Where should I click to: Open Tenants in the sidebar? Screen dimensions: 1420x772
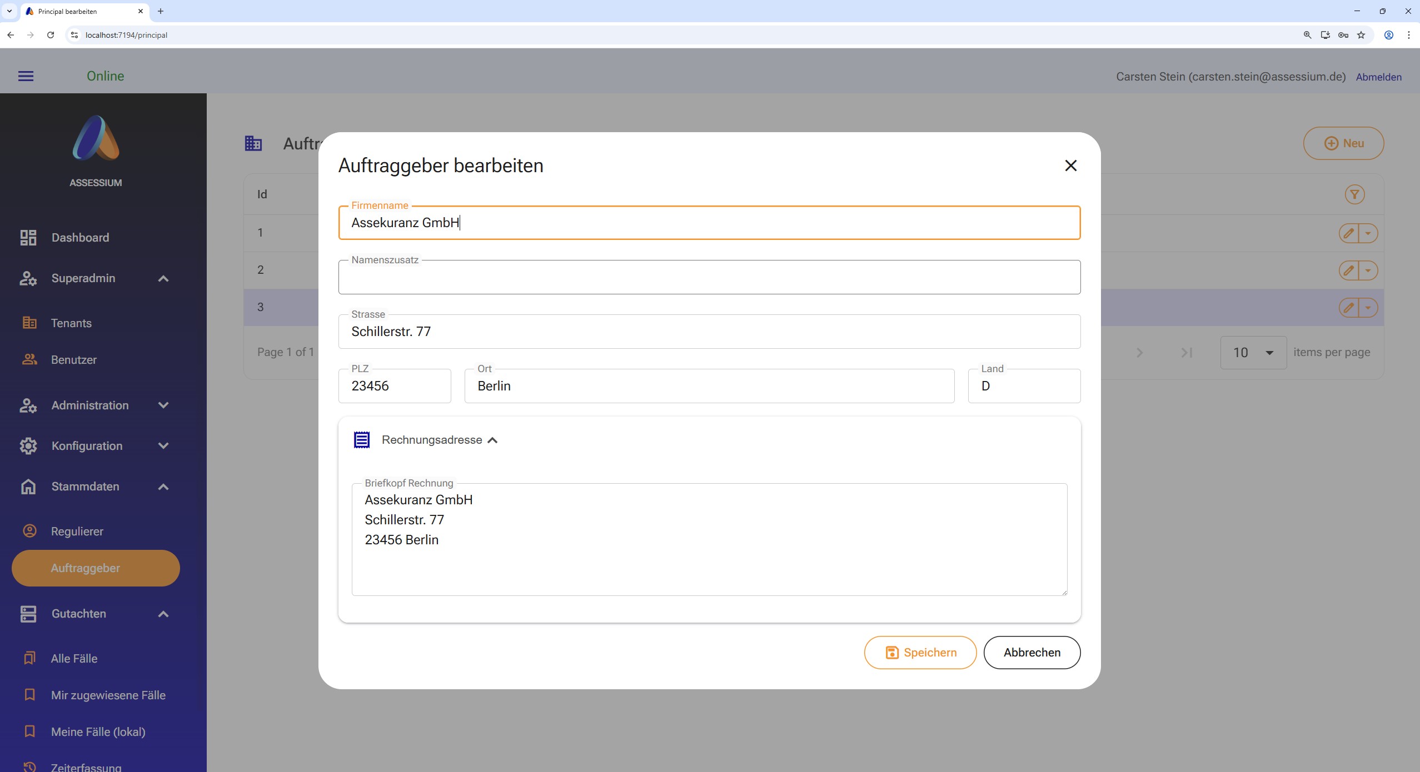tap(71, 323)
